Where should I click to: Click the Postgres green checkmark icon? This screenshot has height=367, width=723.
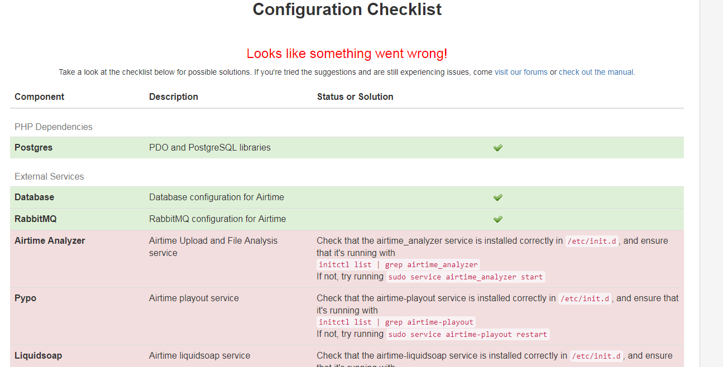coord(498,148)
